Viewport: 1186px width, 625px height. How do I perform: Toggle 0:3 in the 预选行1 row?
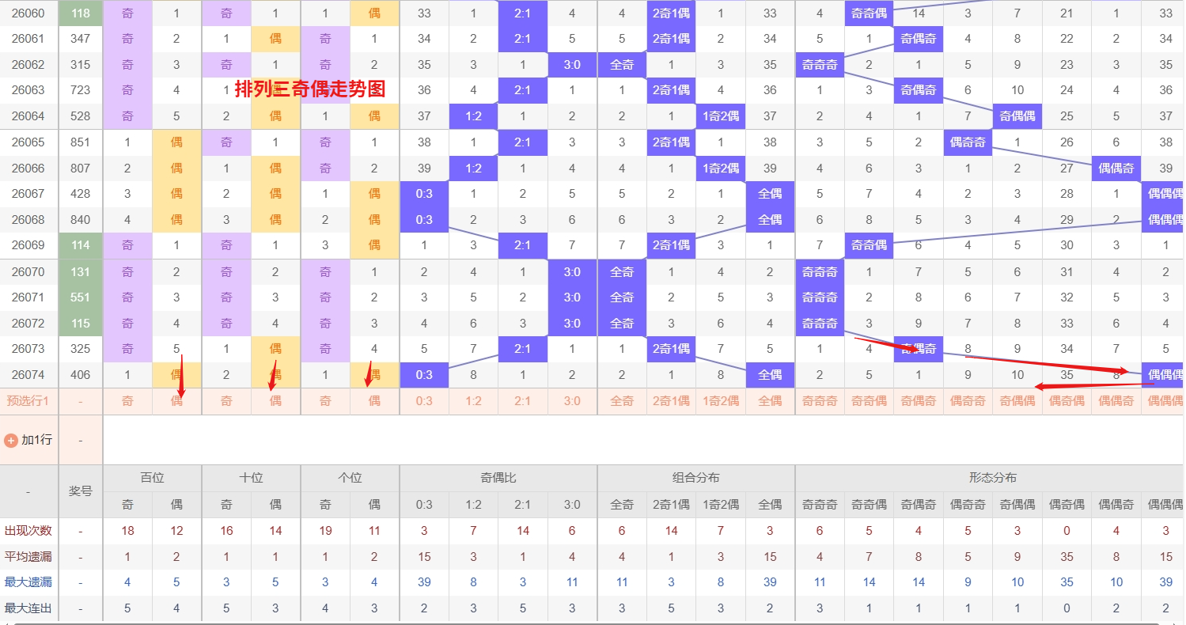424,401
